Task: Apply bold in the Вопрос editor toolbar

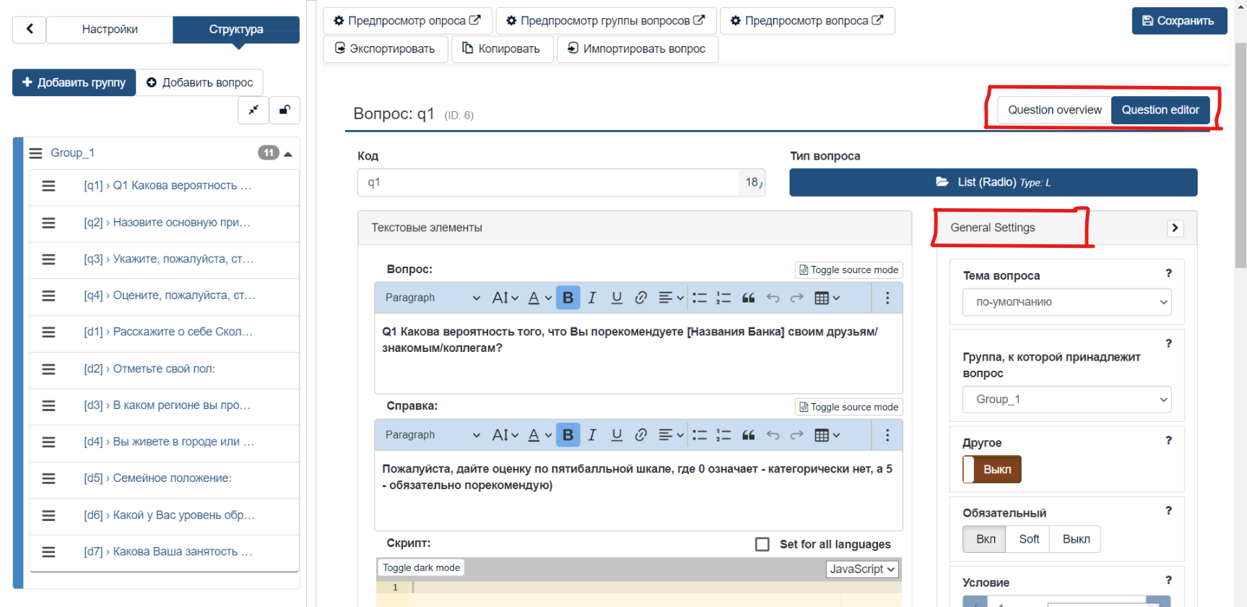Action: pyautogui.click(x=568, y=298)
